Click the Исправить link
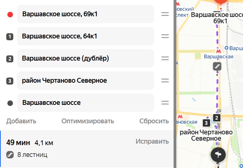The height and width of the screenshot is (168, 243). 152,141
